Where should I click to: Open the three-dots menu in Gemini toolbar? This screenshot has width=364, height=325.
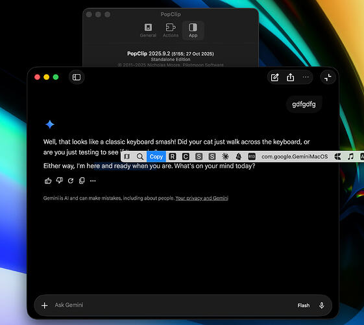click(x=306, y=77)
